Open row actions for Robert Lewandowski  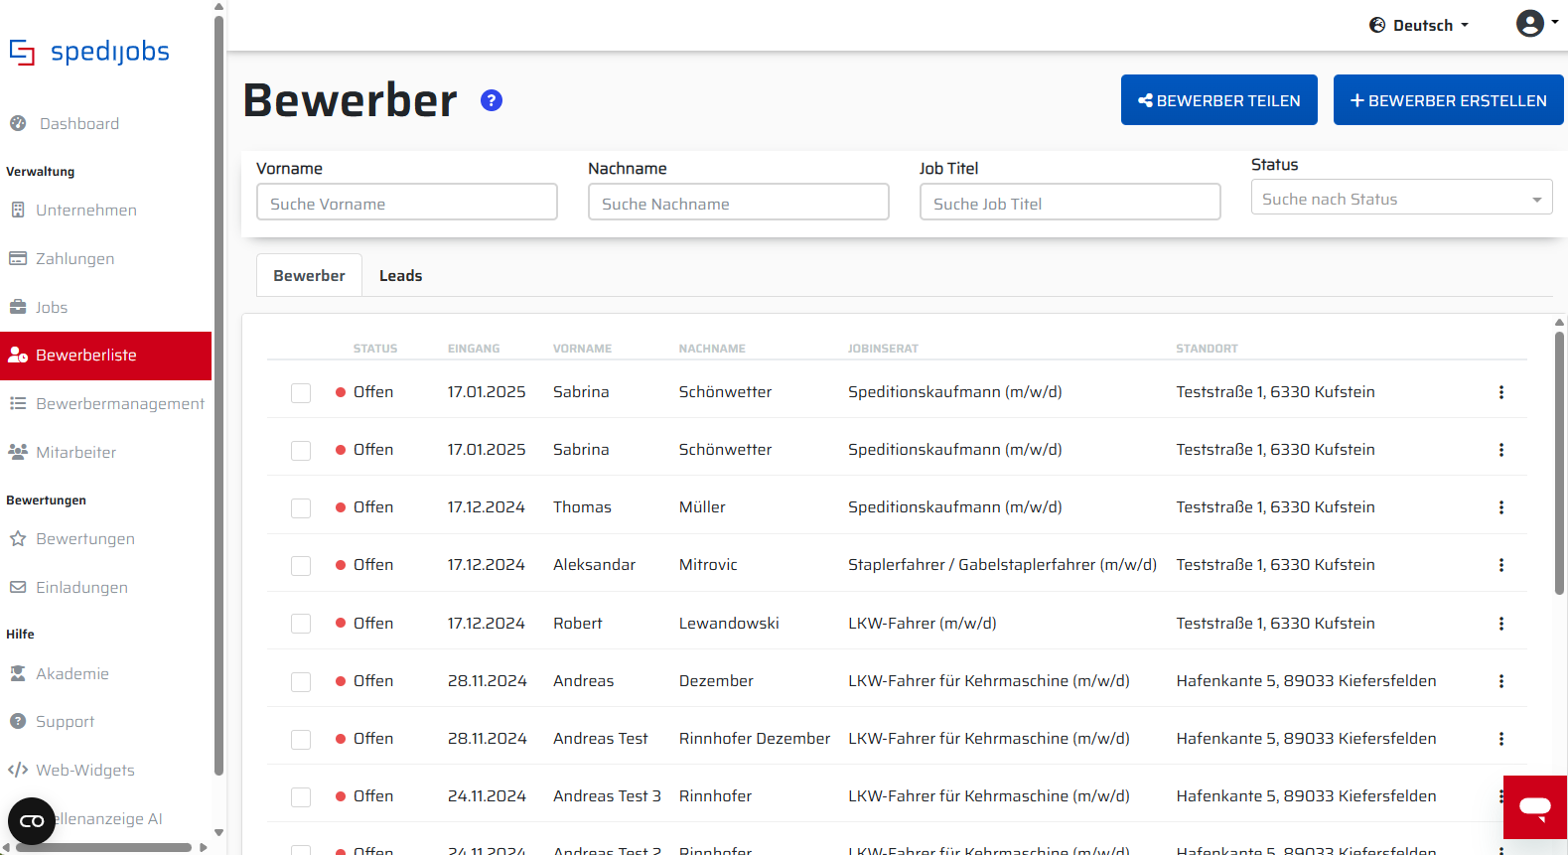tap(1501, 624)
